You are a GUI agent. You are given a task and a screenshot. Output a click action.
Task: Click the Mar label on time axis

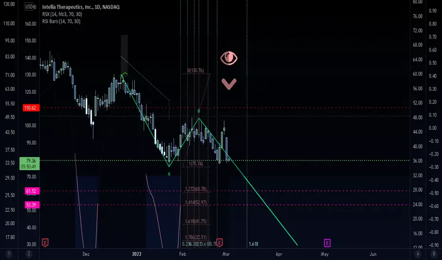coord(226,254)
